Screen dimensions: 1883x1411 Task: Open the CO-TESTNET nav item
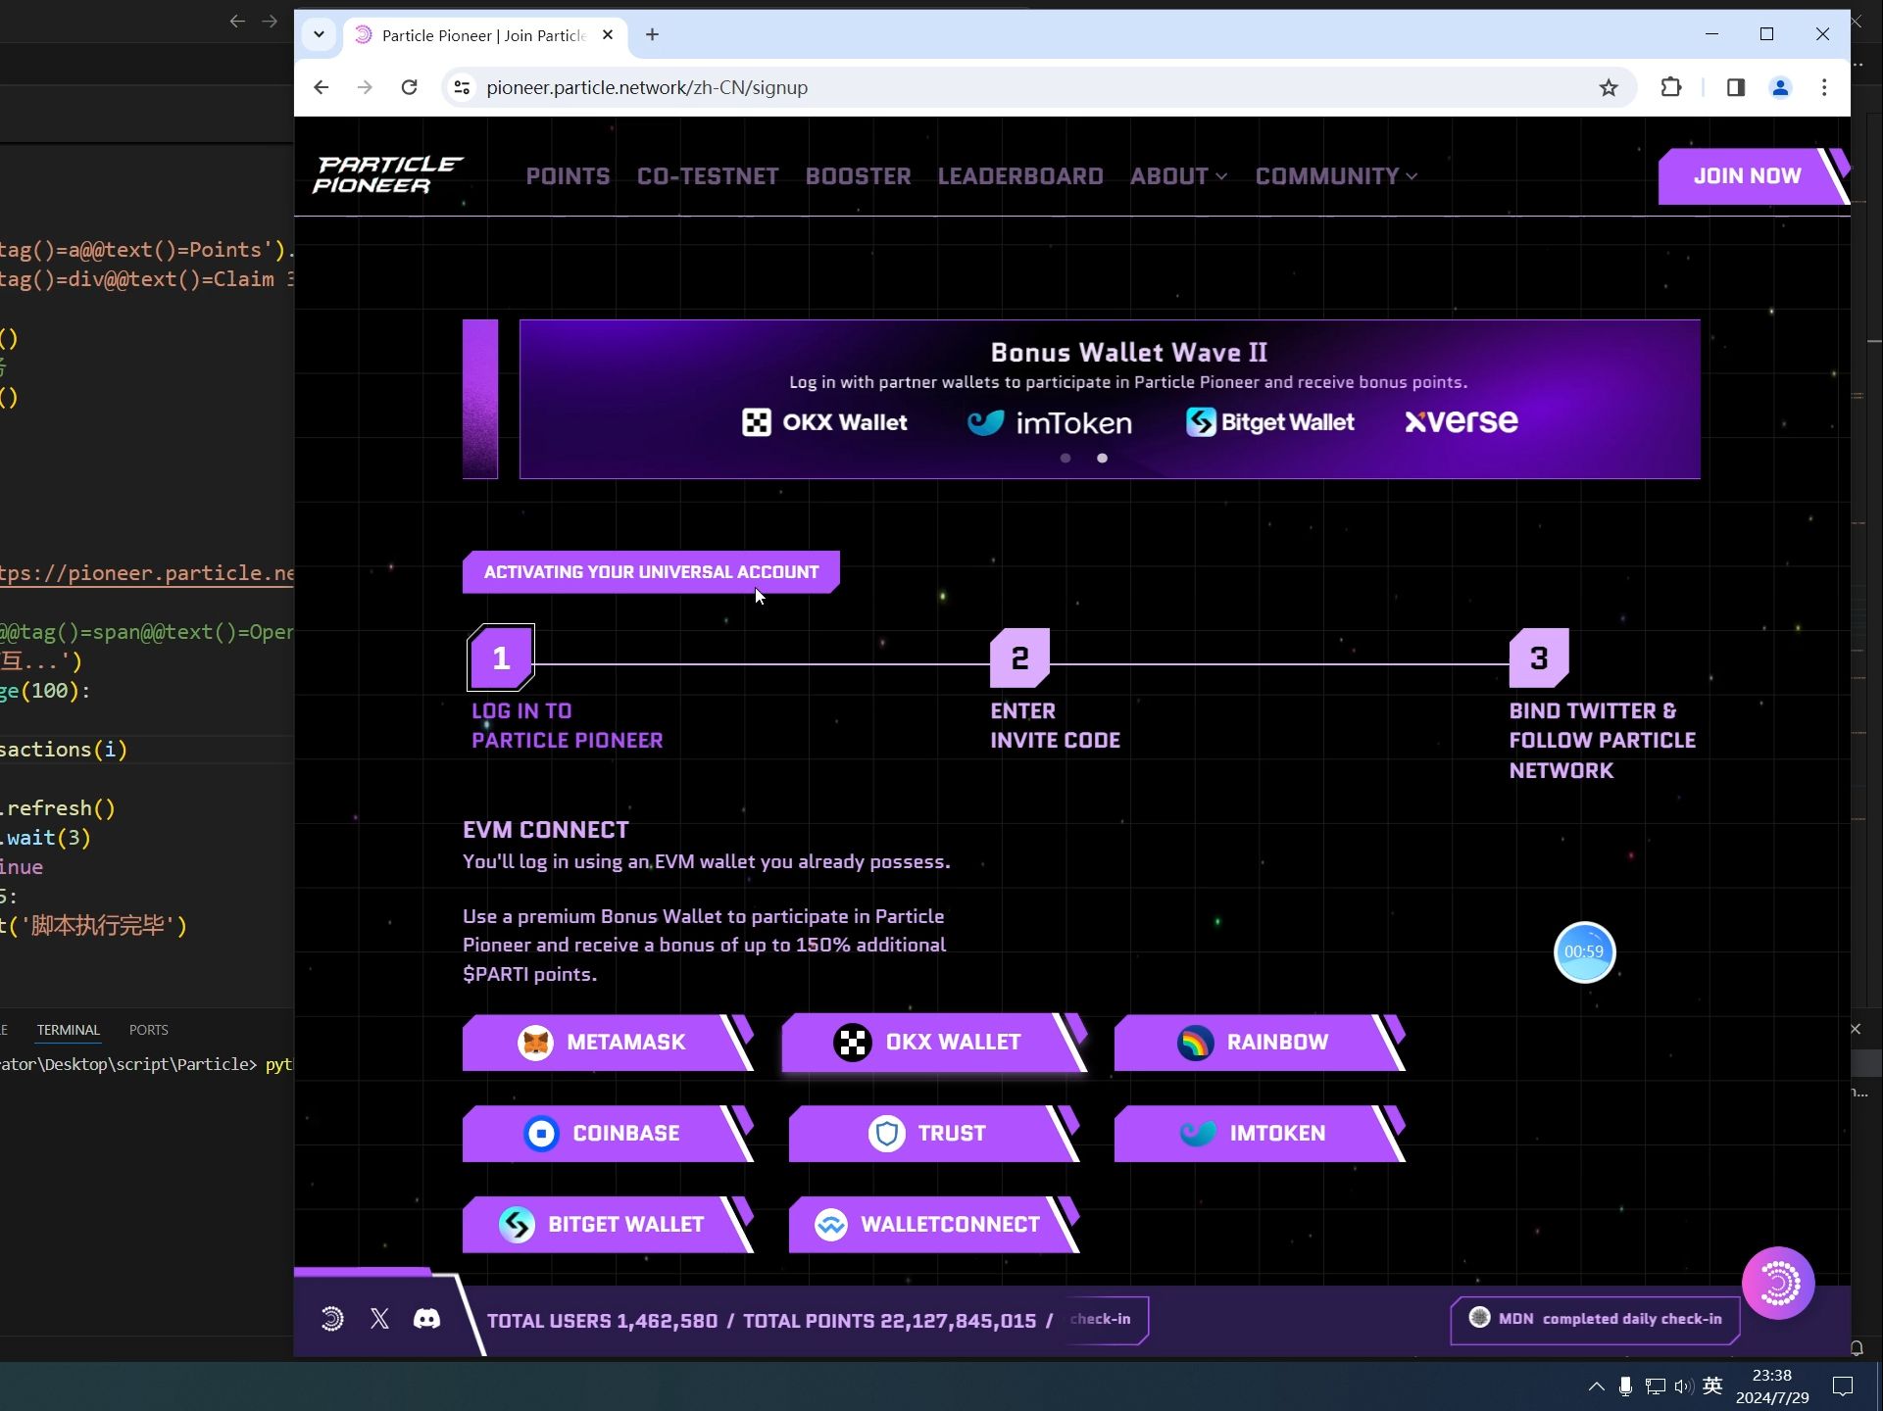(708, 176)
